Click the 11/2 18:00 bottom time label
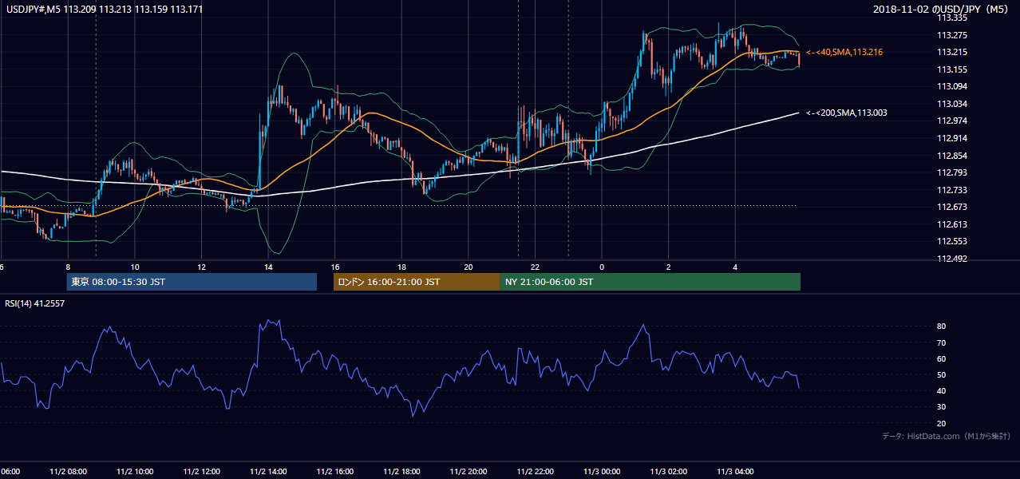1020x479 pixels. pos(401,471)
